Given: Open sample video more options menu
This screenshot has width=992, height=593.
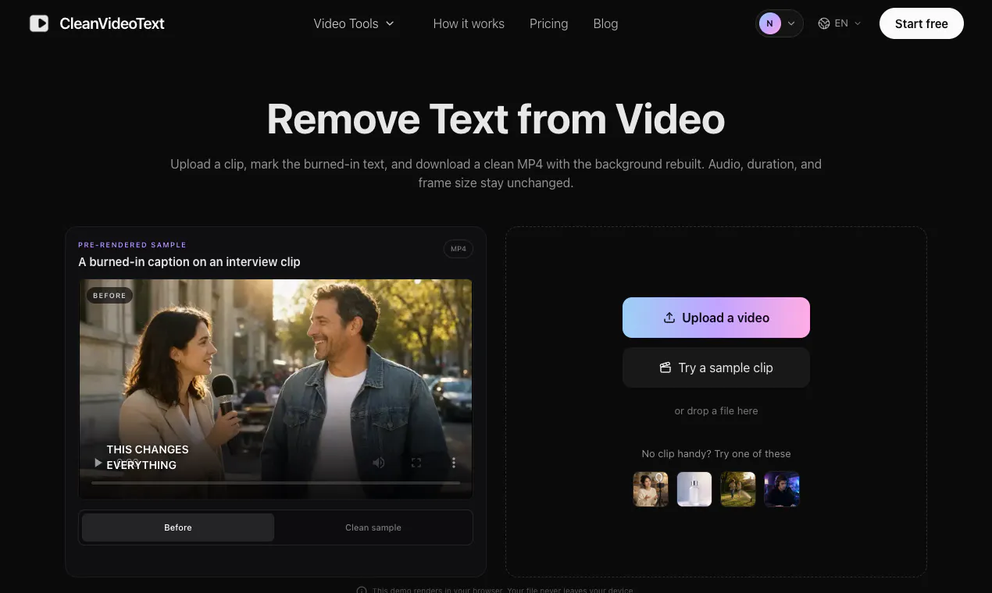Looking at the screenshot, I should 454,463.
